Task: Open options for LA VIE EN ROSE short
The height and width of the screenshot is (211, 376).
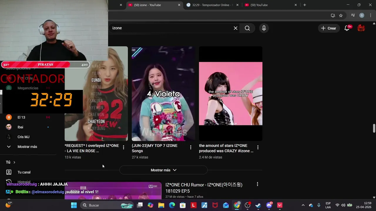Action: pos(123,147)
